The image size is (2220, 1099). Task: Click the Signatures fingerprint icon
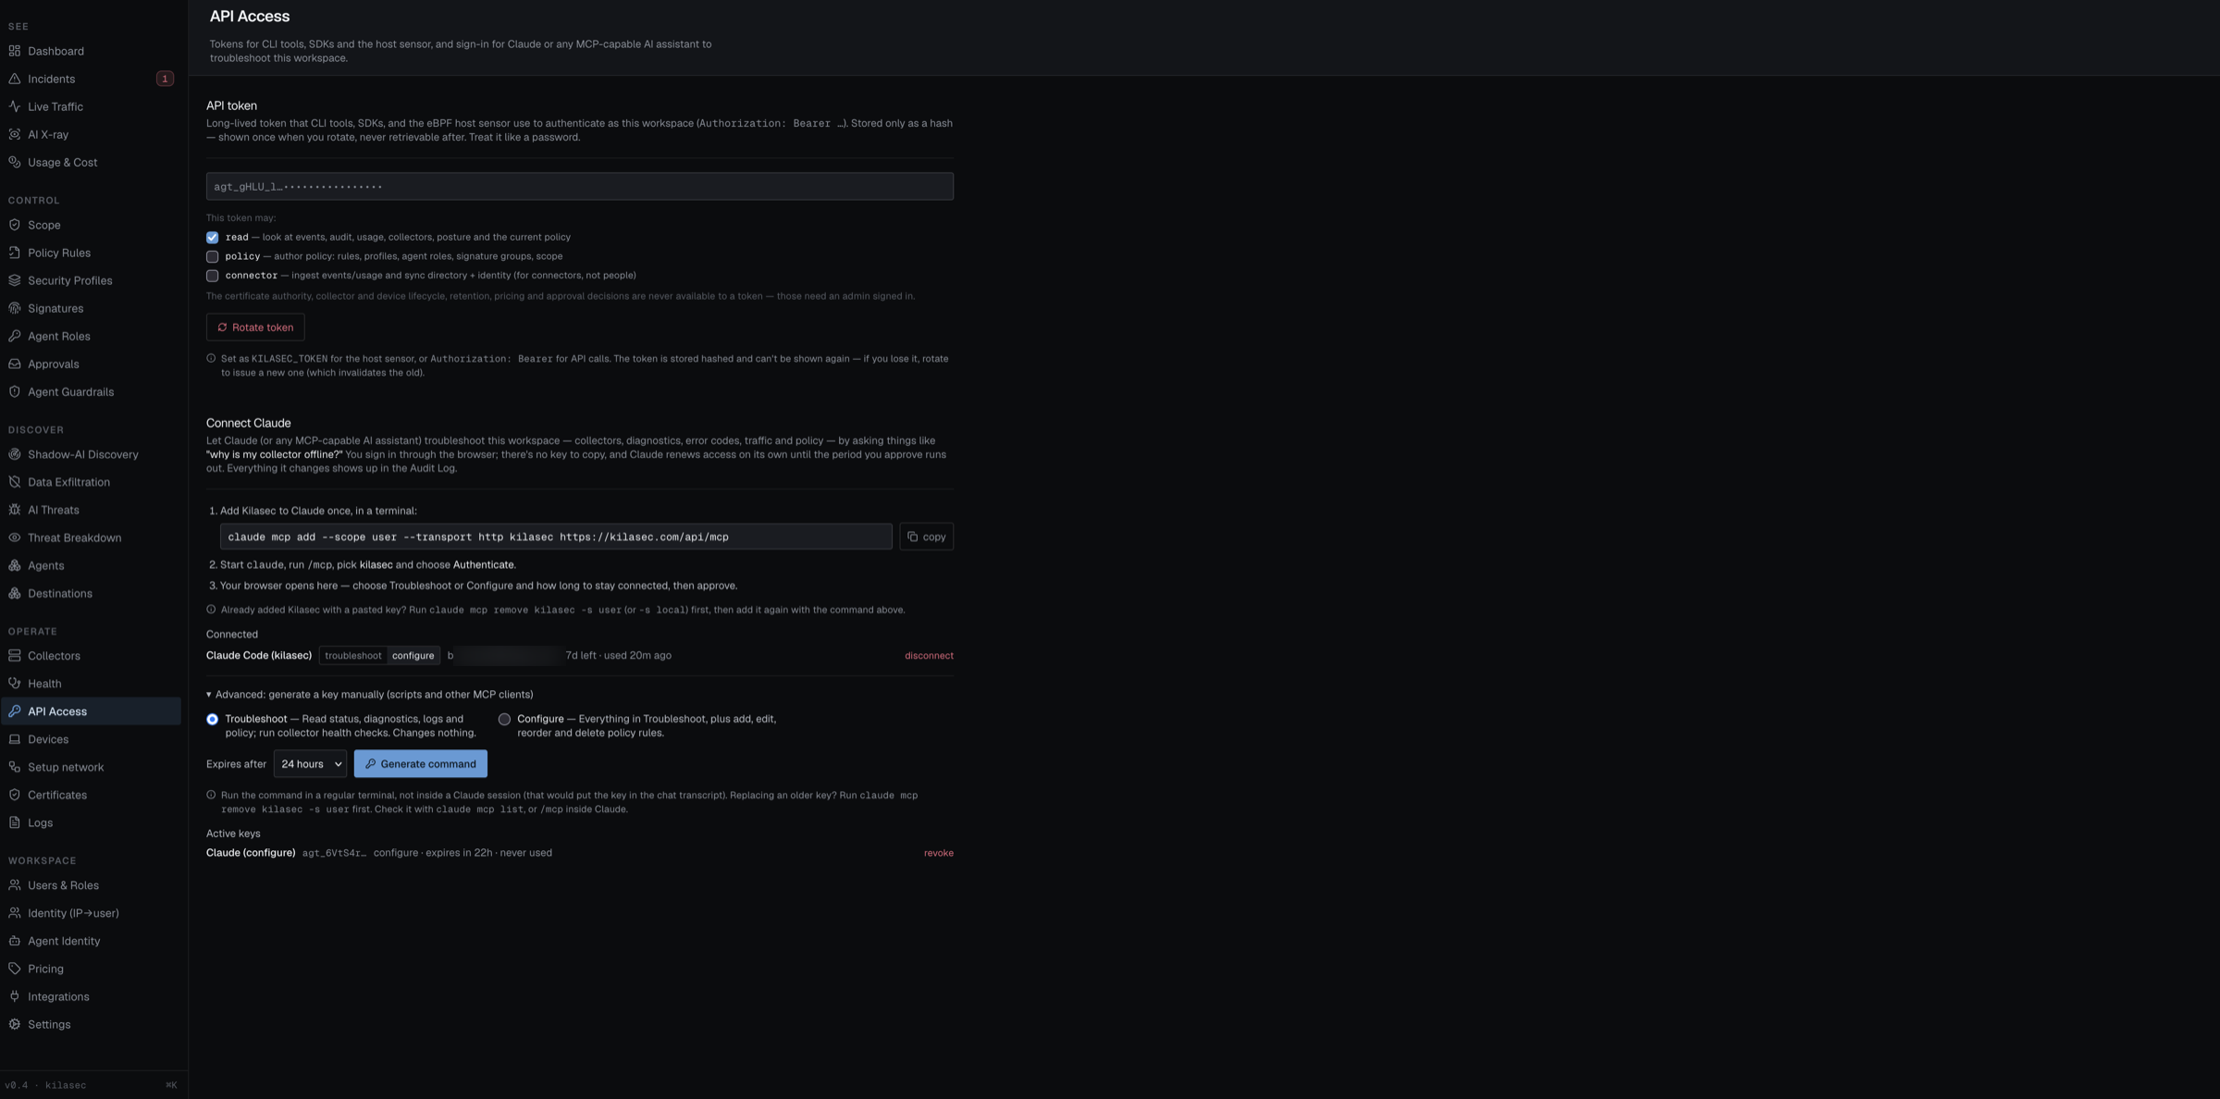[x=15, y=308]
